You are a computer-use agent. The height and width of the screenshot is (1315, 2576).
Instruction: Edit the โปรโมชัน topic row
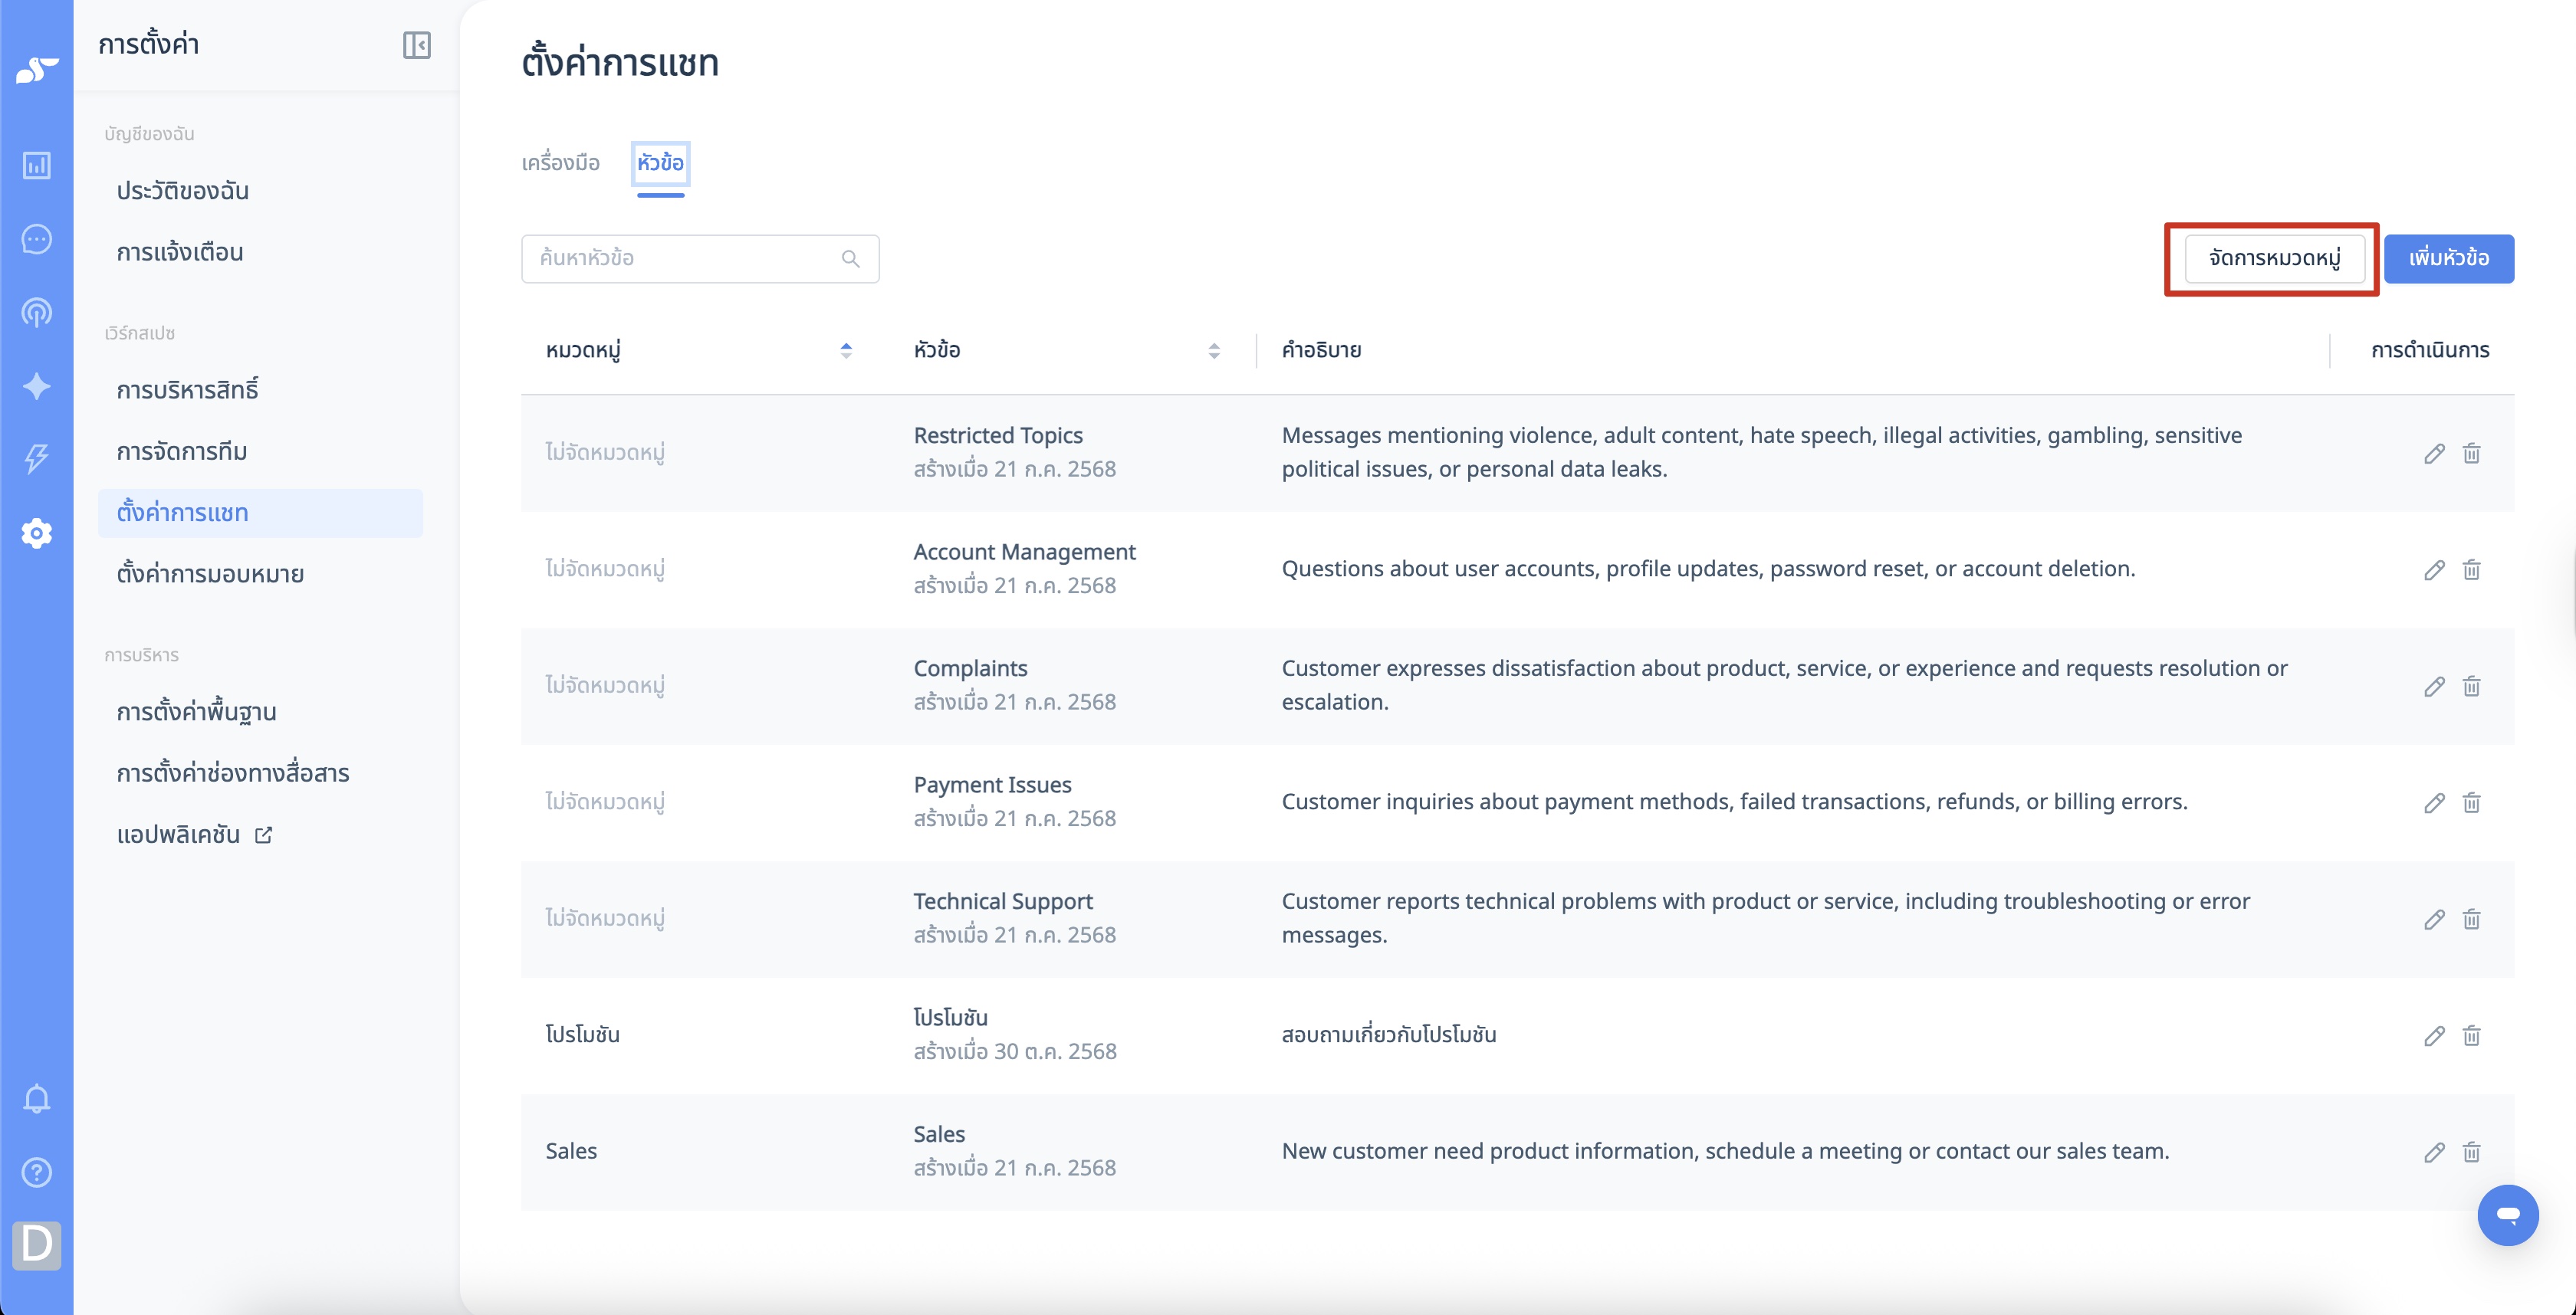[x=2434, y=1035]
